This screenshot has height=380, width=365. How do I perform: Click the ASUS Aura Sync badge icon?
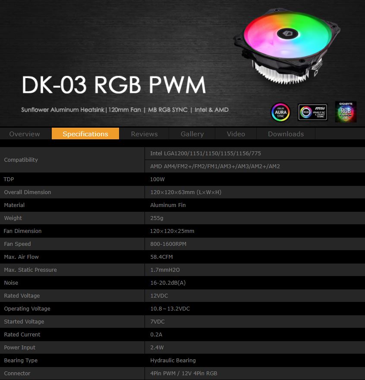281,112
